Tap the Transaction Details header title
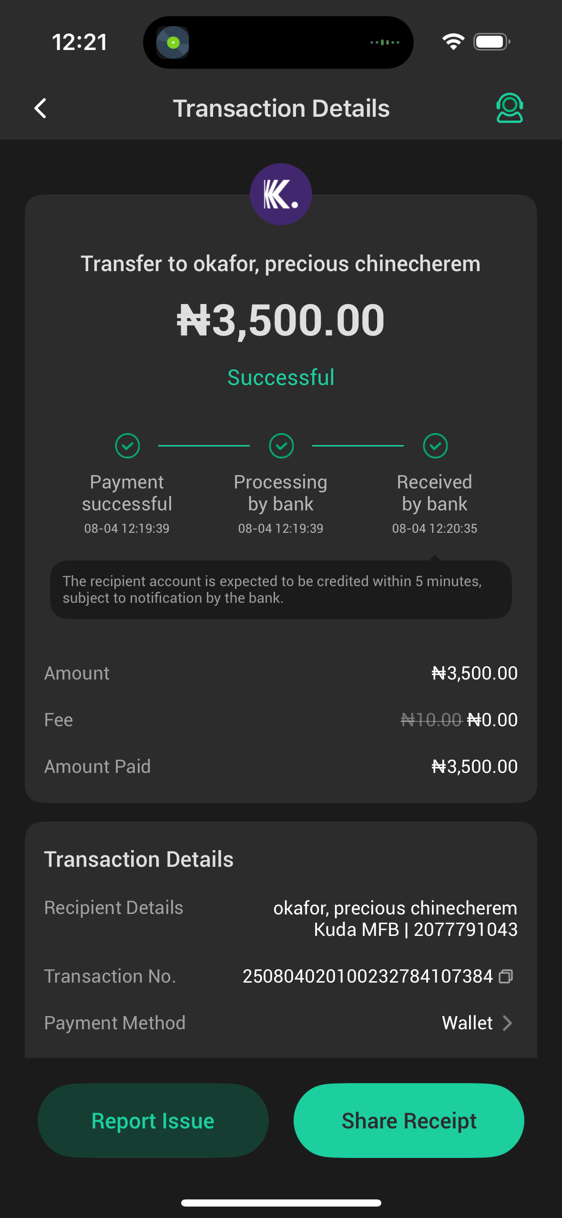Image resolution: width=562 pixels, height=1218 pixels. (281, 108)
